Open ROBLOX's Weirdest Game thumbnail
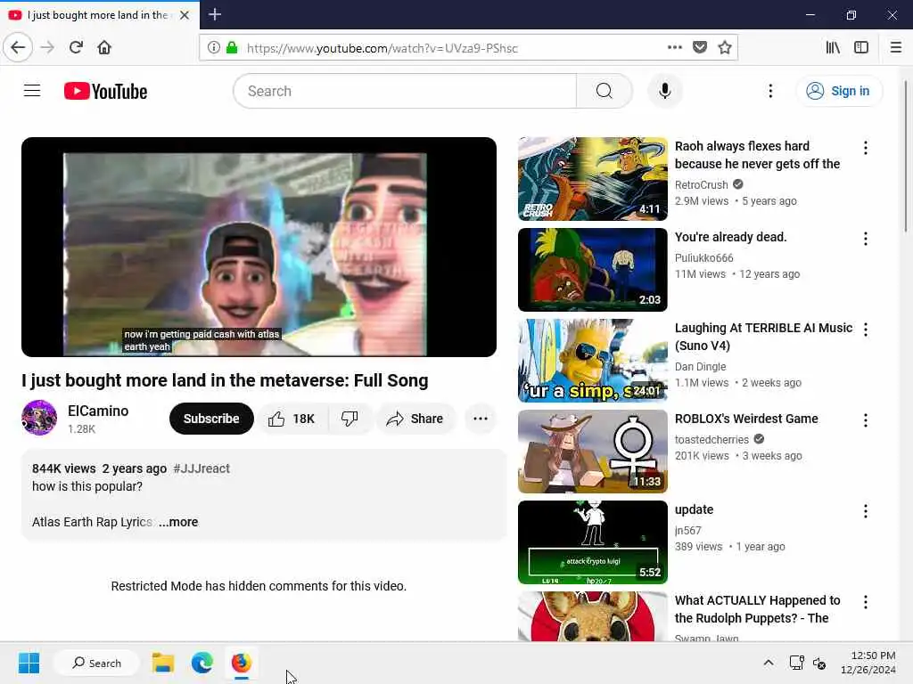Screen dimensions: 913x684 point(593,452)
